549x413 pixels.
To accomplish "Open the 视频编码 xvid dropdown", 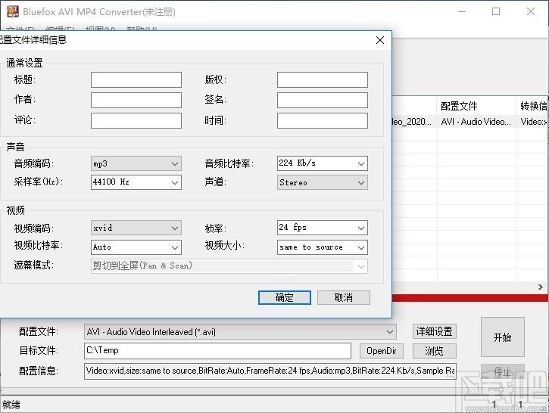I will [136, 228].
